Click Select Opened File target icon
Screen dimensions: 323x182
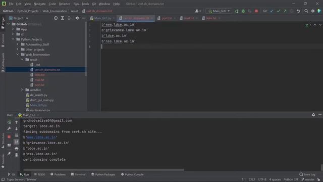click(x=56, y=18)
